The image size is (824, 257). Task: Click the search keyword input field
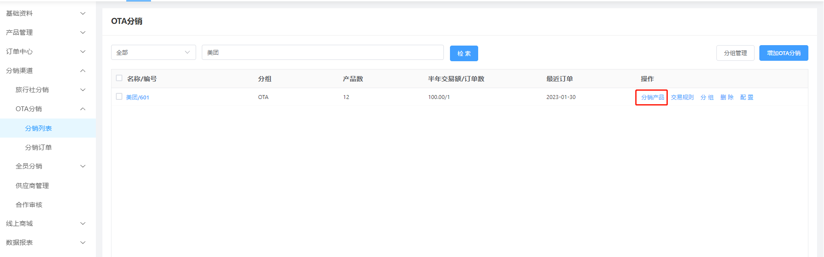pyautogui.click(x=322, y=53)
